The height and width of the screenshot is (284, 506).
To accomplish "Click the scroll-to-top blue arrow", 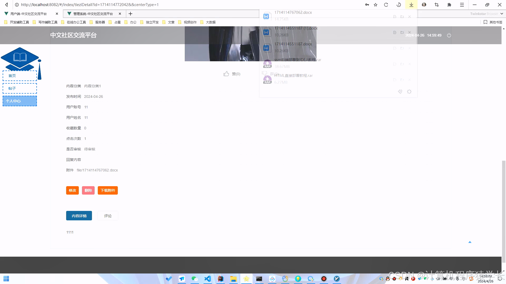I will 470,242.
